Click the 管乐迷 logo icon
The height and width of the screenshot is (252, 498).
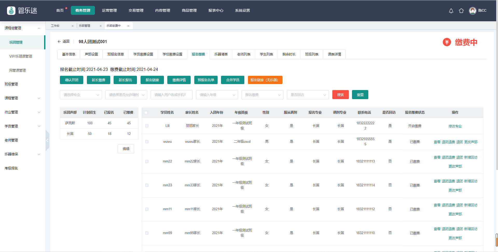click(x=11, y=11)
